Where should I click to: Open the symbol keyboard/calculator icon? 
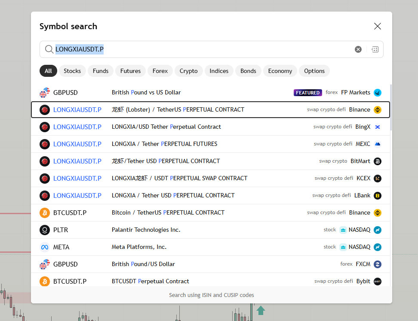(375, 49)
